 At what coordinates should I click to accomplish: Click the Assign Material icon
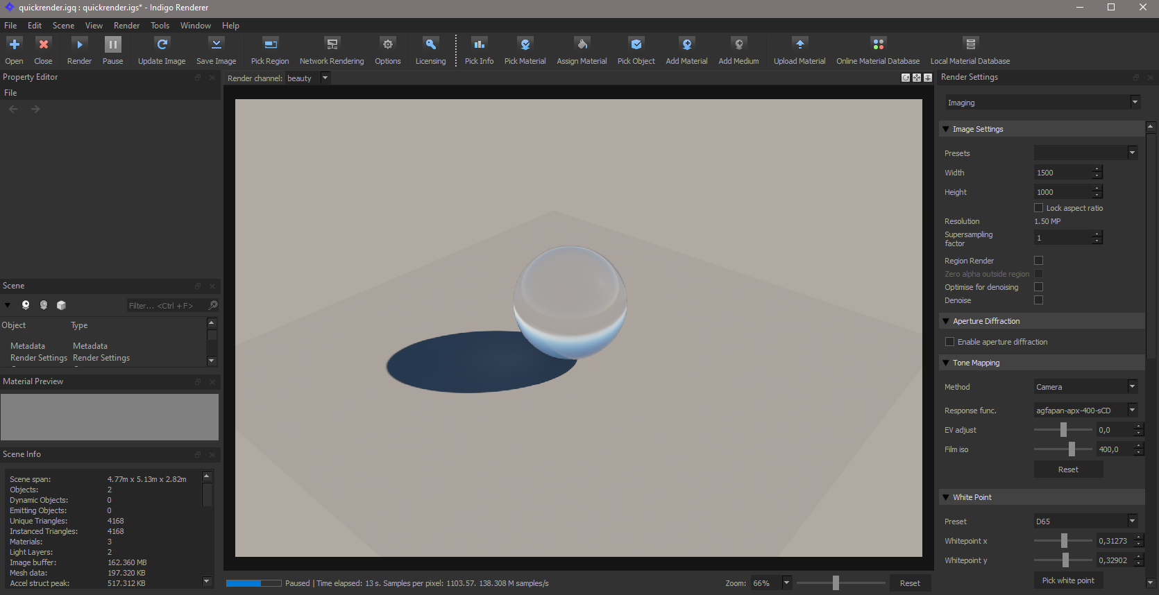tap(582, 45)
